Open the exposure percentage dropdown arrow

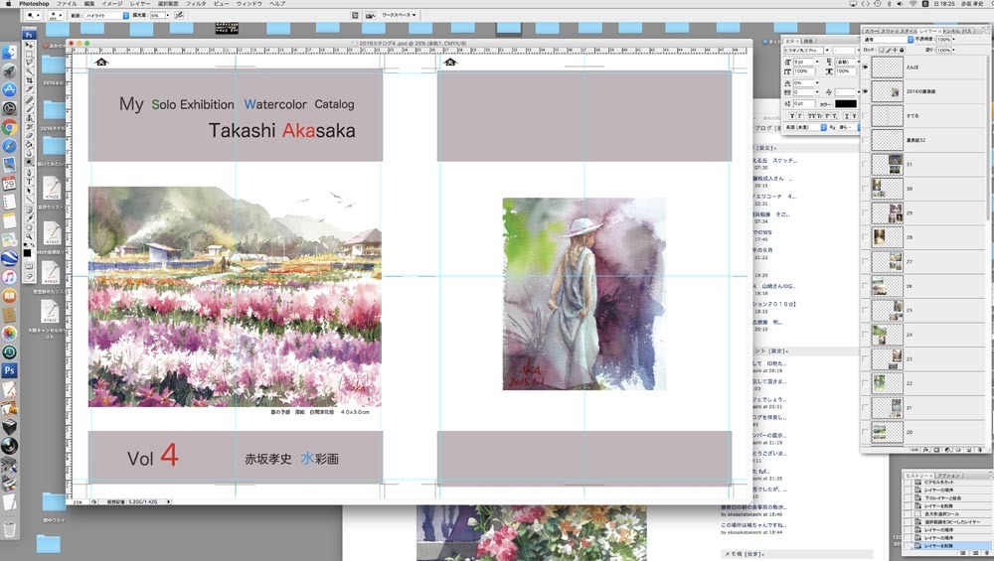(167, 15)
